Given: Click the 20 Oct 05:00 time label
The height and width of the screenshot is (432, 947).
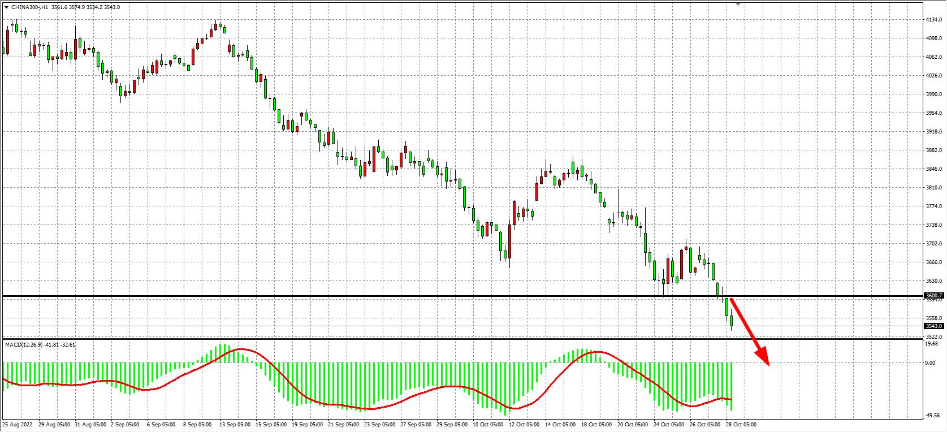Looking at the screenshot, I should click(x=632, y=424).
